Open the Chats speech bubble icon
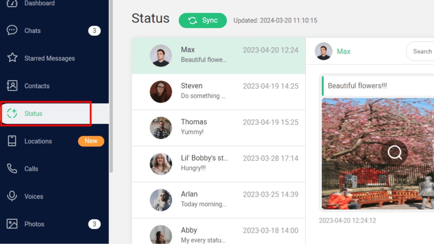The height and width of the screenshot is (244, 434). coord(12,30)
